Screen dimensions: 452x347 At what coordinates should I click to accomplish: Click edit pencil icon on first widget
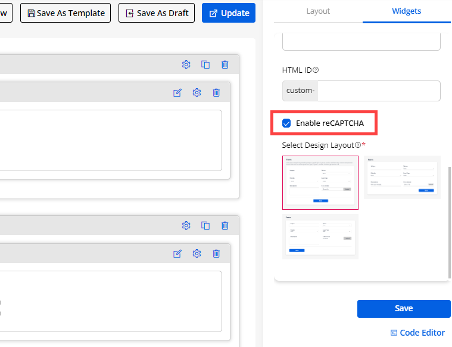177,92
